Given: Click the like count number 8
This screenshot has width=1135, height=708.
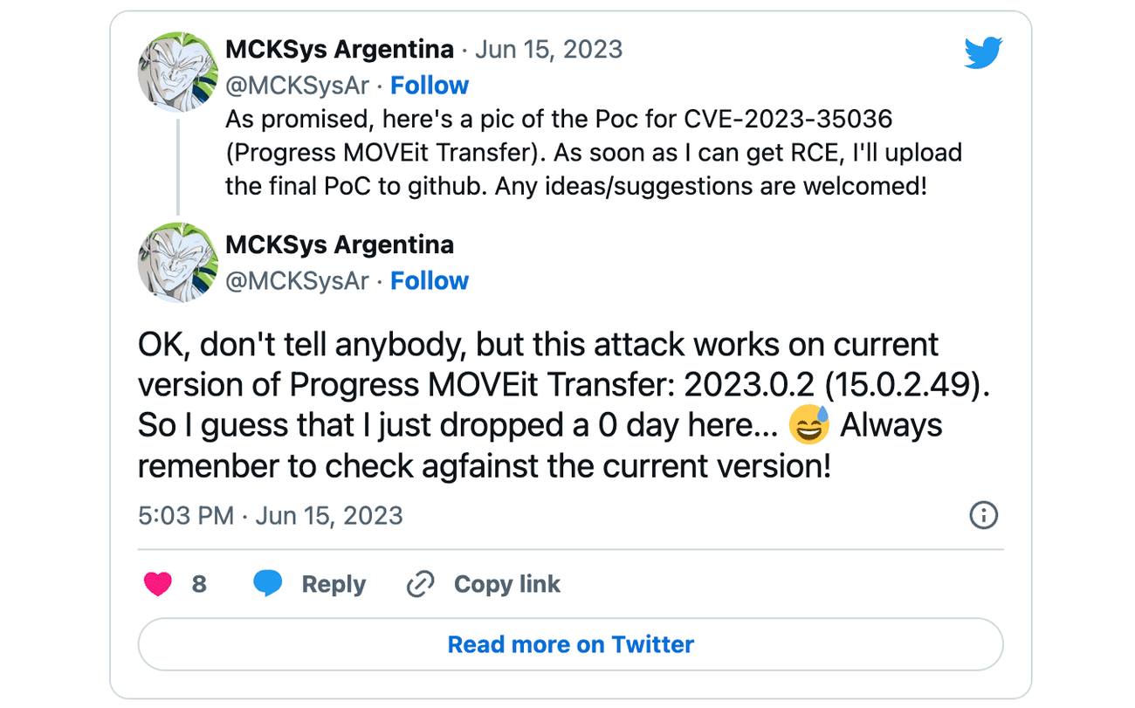Looking at the screenshot, I should (199, 584).
